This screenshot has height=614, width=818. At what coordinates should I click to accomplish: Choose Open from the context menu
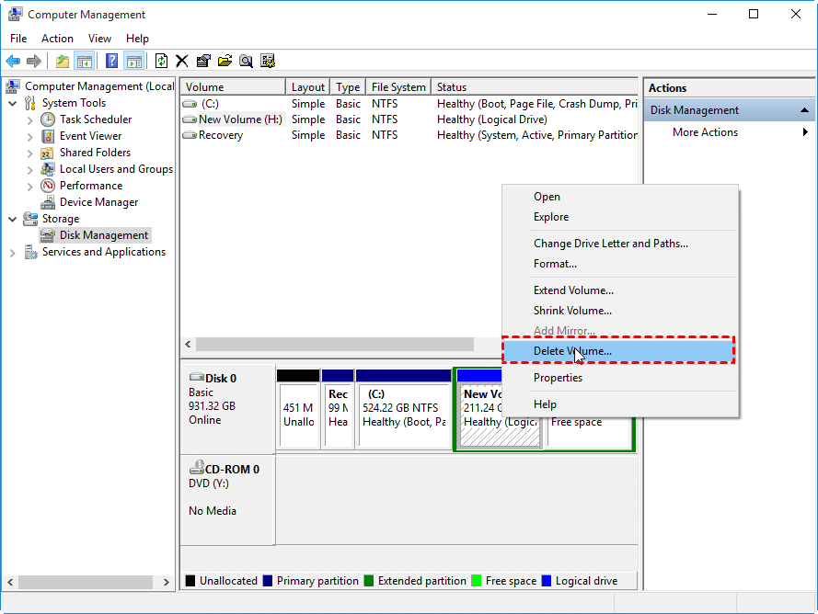(620, 197)
